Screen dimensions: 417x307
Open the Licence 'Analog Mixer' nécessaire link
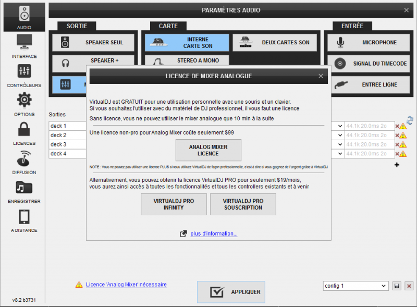pyautogui.click(x=126, y=285)
